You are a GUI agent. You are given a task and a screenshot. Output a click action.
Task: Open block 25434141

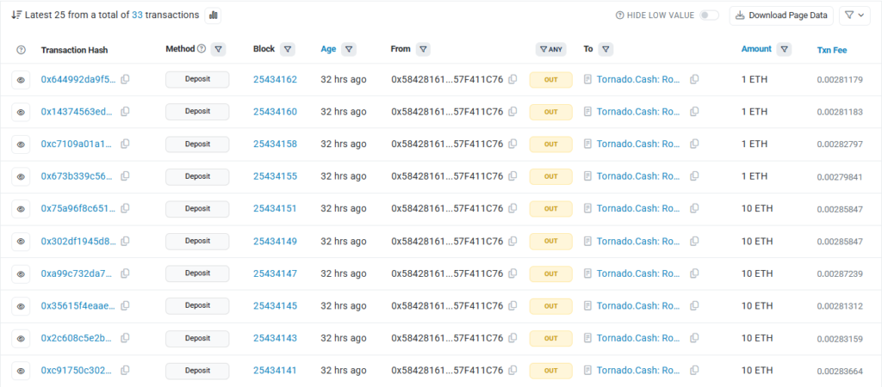tap(275, 371)
